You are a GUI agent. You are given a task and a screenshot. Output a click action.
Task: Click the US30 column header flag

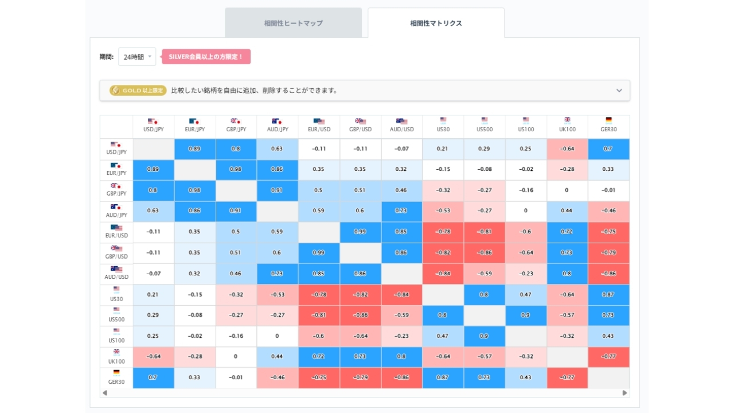coord(443,120)
